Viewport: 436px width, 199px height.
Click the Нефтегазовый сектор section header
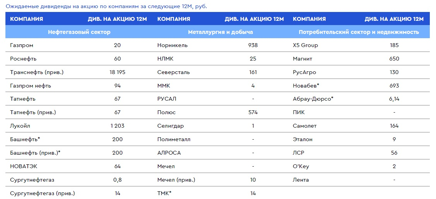tap(79, 32)
